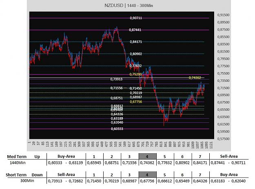The image size is (255, 189).
Task: Select the 0,73913 level label on the chart
Action: (x=116, y=79)
